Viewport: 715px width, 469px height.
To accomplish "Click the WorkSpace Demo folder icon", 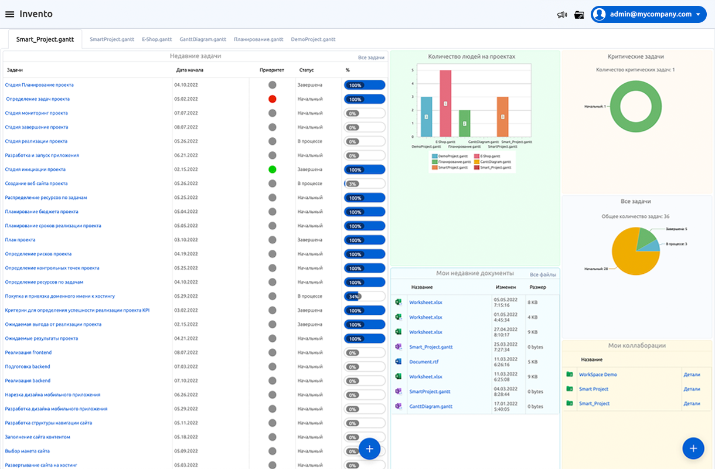I will 569,375.
